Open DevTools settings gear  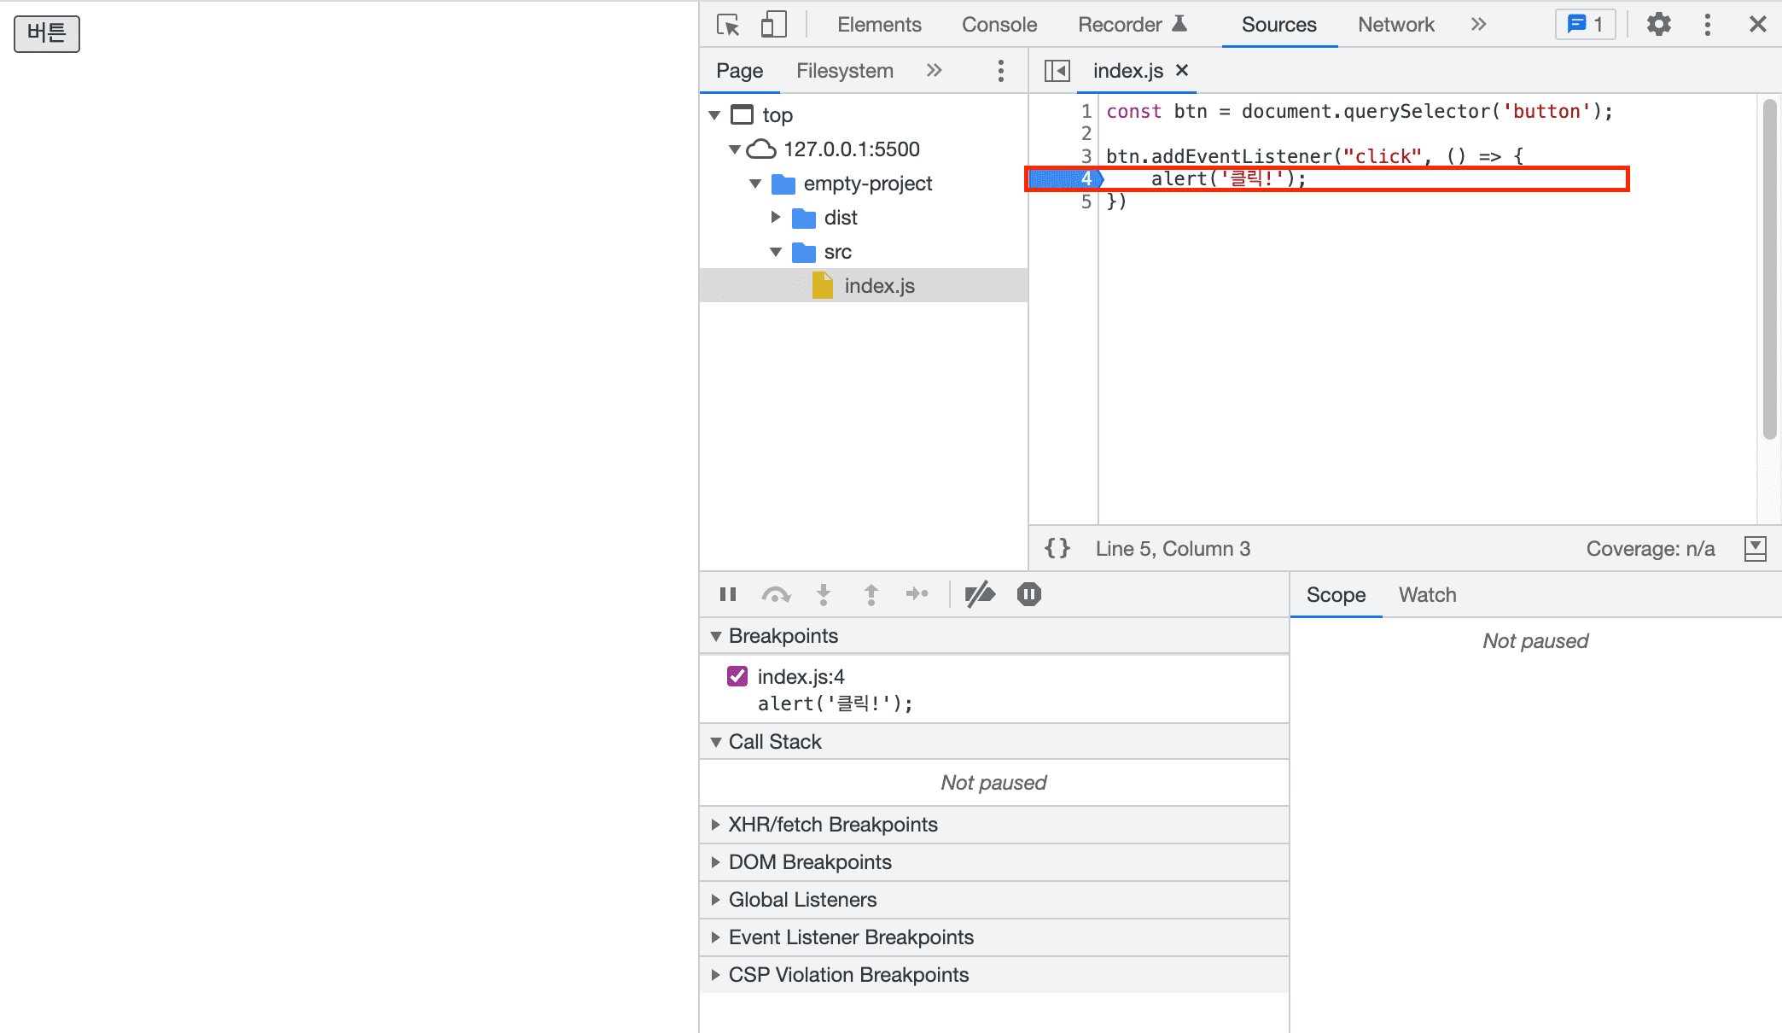click(x=1659, y=25)
